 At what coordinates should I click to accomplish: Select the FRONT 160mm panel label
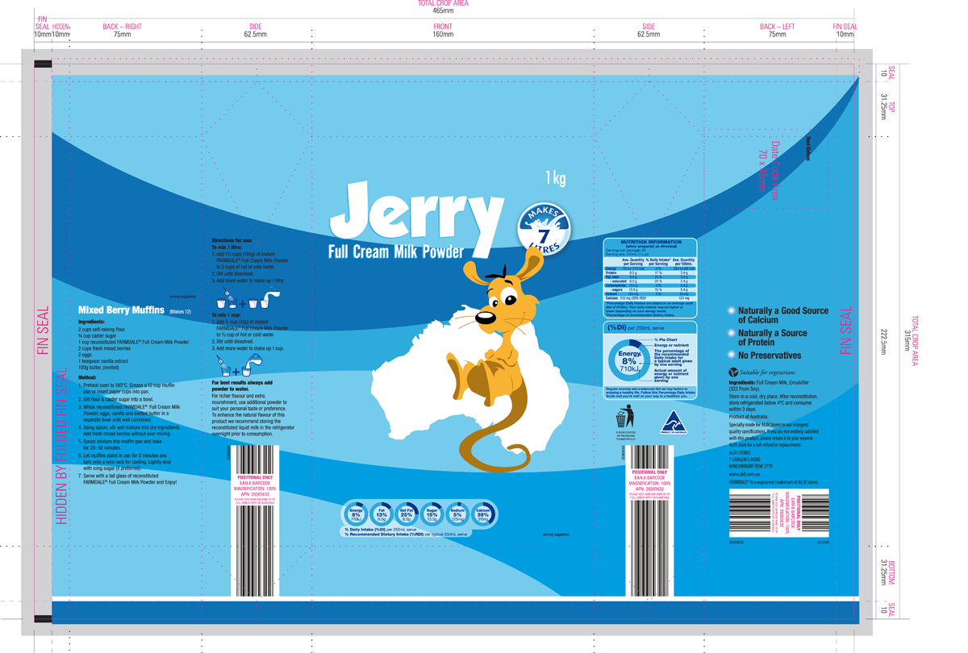(443, 31)
